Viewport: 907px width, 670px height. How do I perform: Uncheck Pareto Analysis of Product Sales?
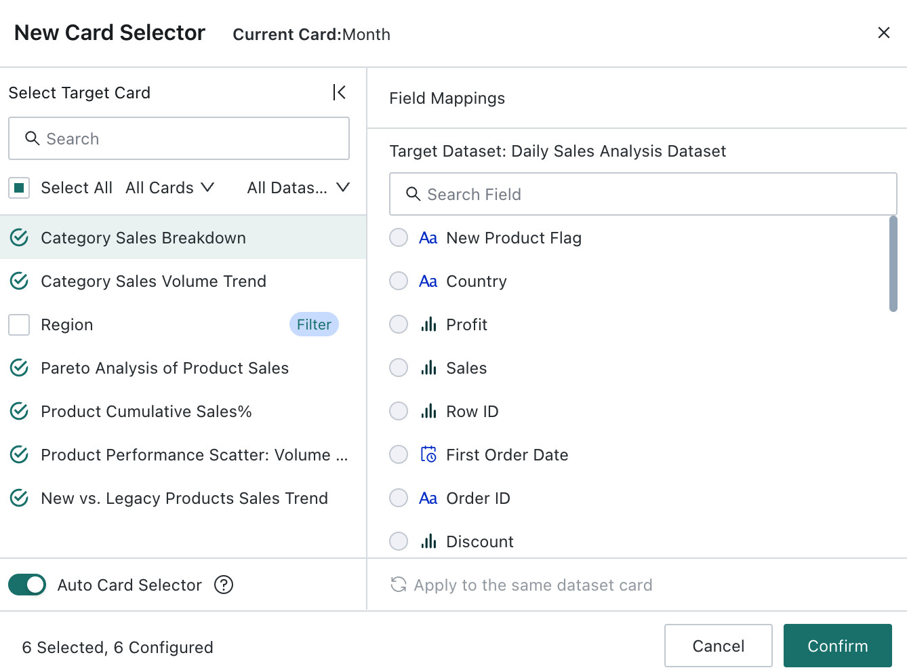(x=20, y=368)
